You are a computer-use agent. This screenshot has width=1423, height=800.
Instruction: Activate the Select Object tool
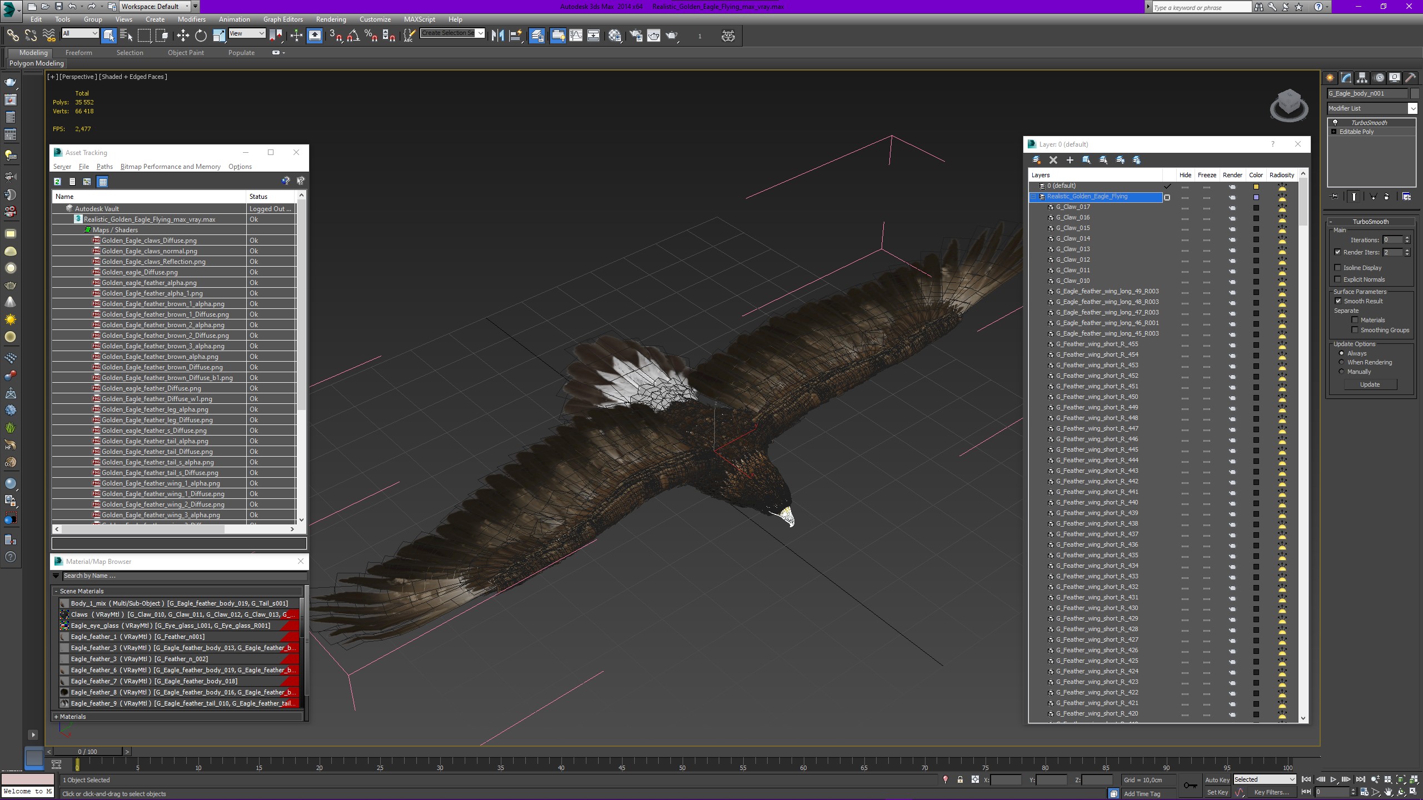point(109,36)
